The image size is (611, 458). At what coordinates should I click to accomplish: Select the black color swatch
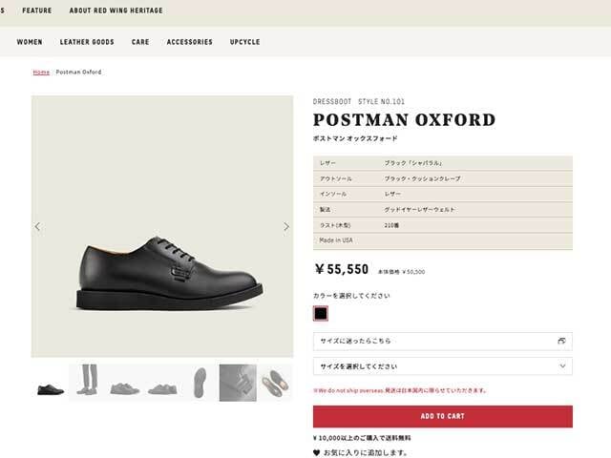[321, 313]
